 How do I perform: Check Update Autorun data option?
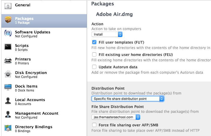pos(94,67)
